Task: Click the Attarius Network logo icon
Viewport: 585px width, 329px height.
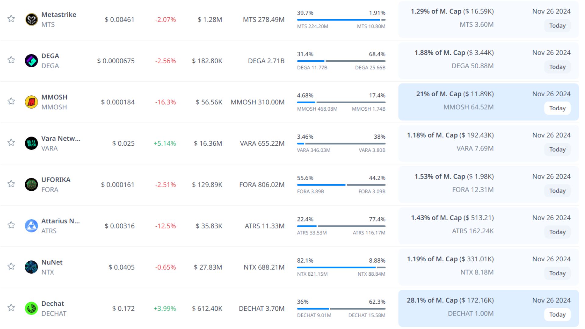Action: point(31,226)
